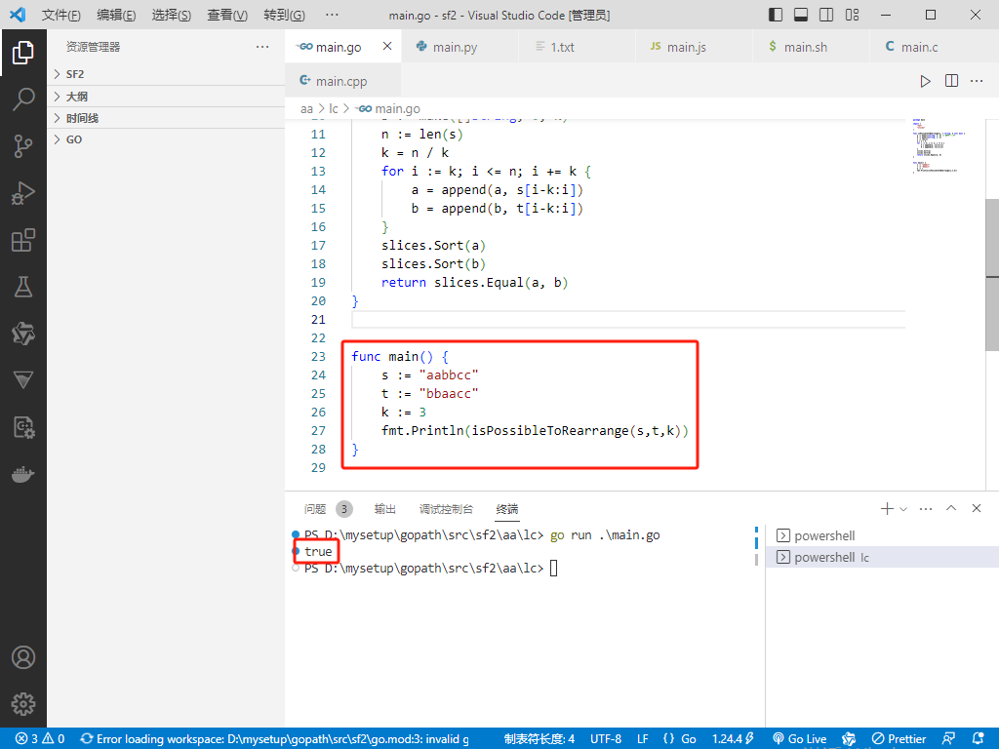Expand the GO section in Explorer
The image size is (999, 749).
(166, 139)
